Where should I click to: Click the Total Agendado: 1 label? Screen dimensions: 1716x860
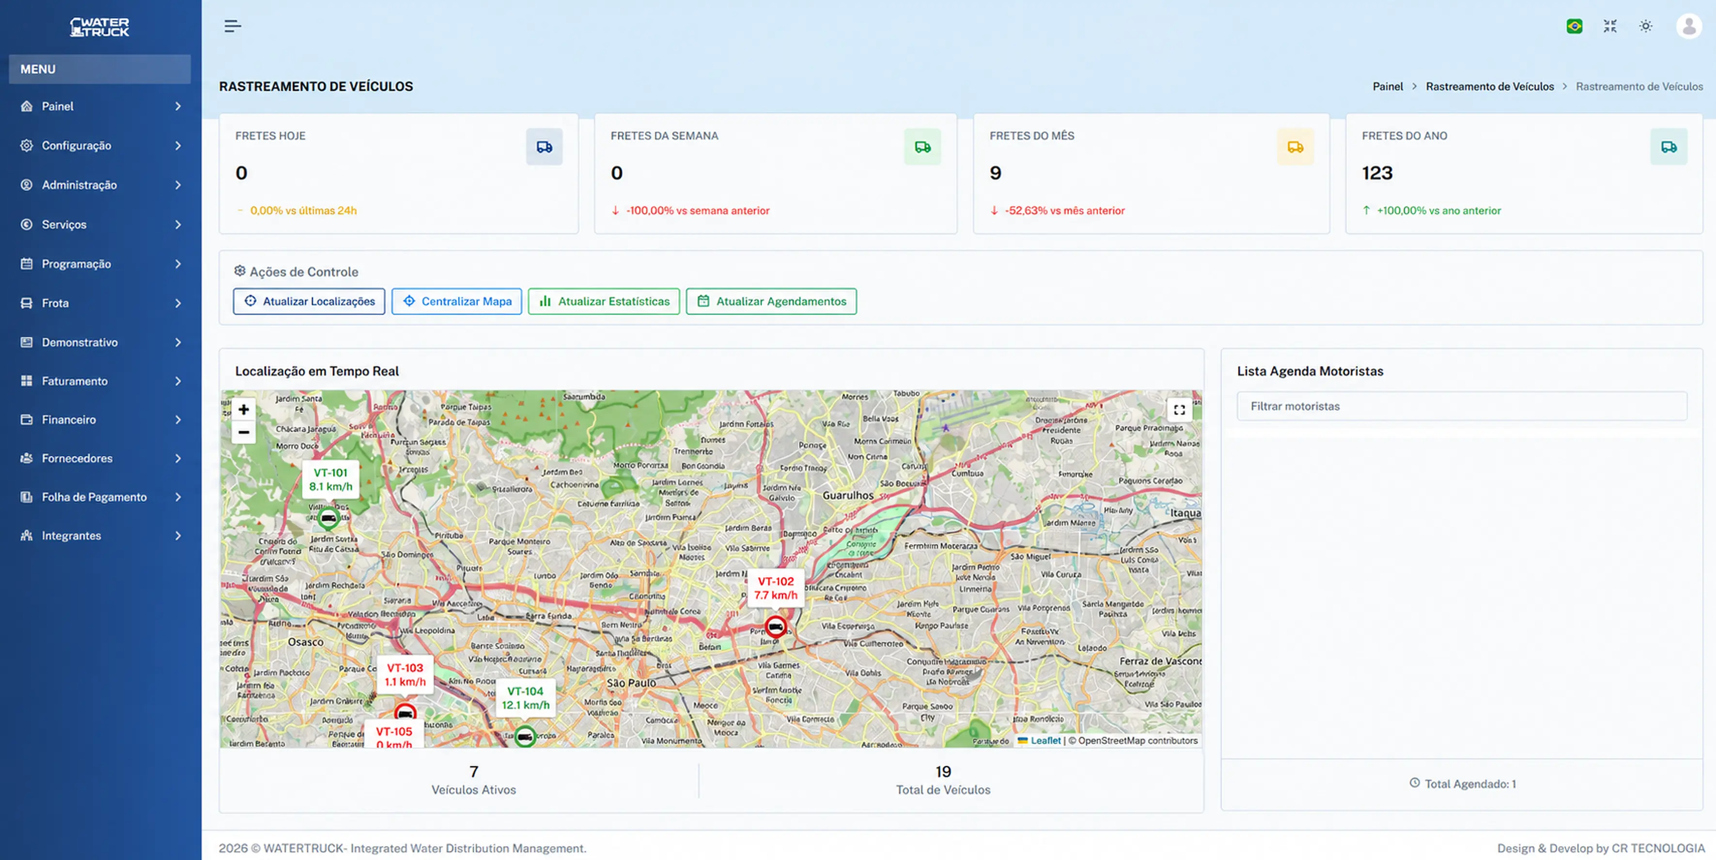click(1463, 784)
